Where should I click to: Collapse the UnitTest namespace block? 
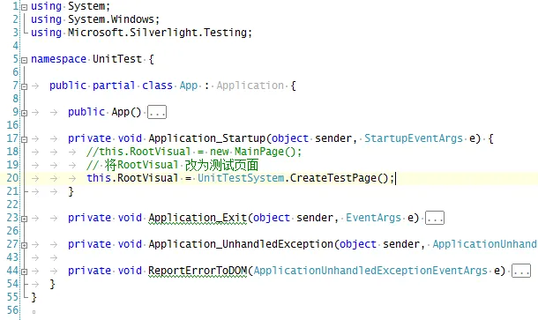coord(25,60)
